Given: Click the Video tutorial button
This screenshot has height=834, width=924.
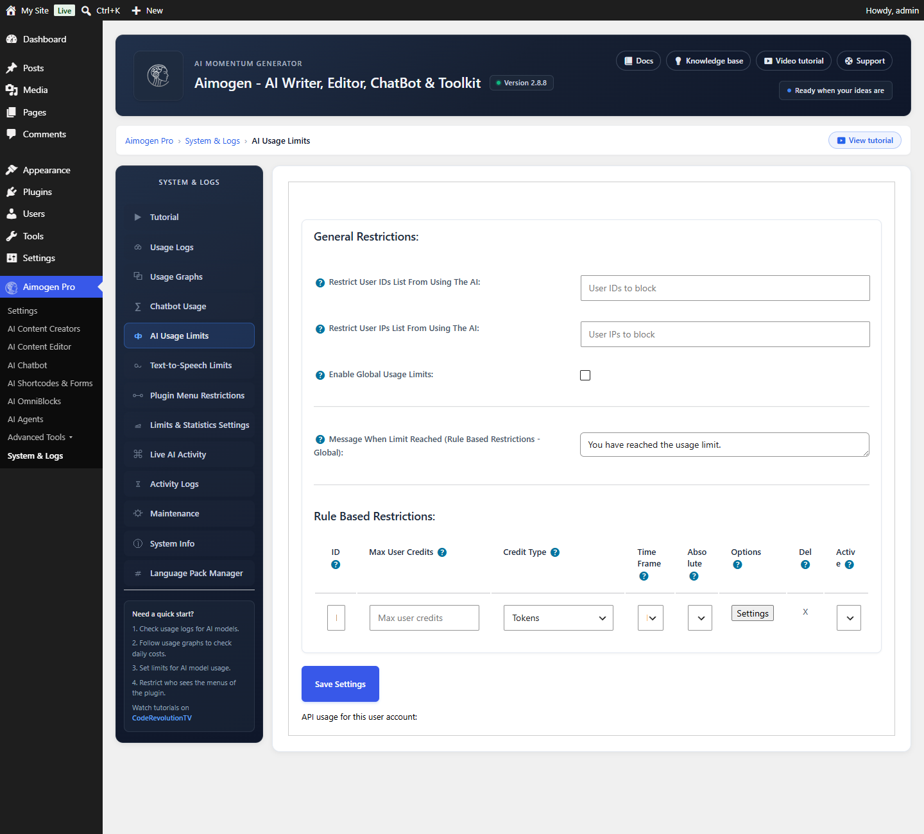Looking at the screenshot, I should (x=794, y=61).
